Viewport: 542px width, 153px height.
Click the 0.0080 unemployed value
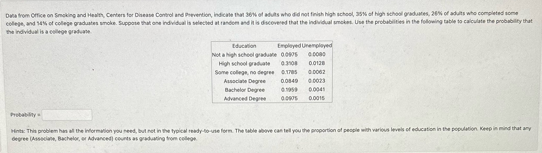click(317, 54)
